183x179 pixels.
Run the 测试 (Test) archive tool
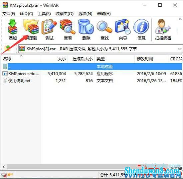click(49, 29)
